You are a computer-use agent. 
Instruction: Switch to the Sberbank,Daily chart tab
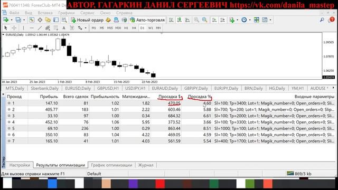(44, 88)
